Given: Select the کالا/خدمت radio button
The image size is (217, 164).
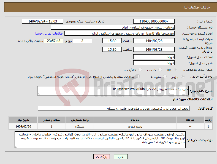Looking at the screenshot, I should click(140, 70).
